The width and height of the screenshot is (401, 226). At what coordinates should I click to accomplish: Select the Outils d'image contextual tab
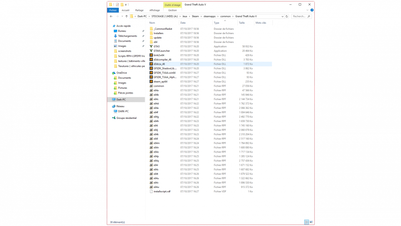tap(172, 5)
